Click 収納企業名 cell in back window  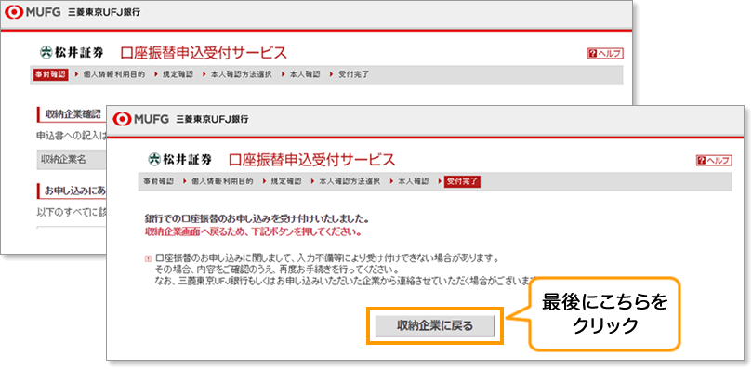pyautogui.click(x=71, y=160)
